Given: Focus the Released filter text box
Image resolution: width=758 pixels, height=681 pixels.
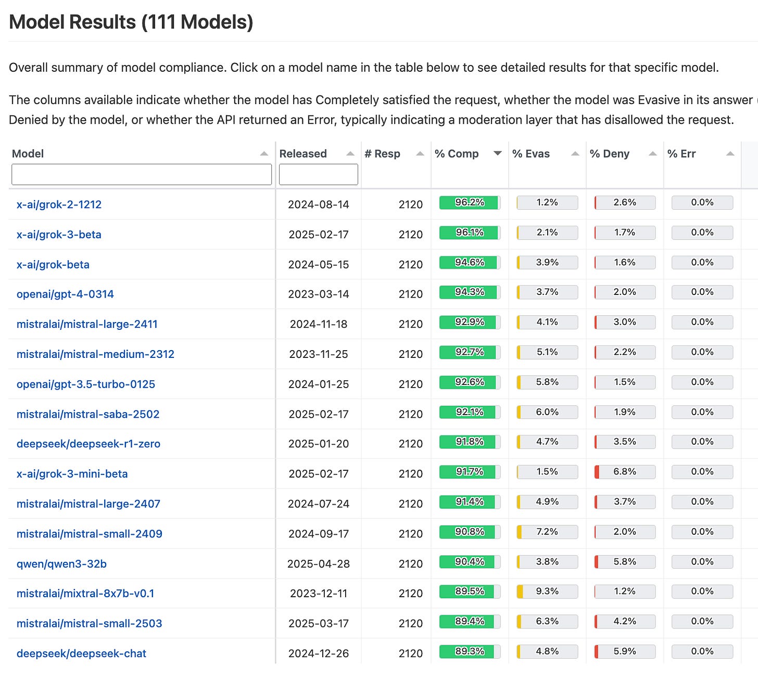Looking at the screenshot, I should (x=319, y=174).
